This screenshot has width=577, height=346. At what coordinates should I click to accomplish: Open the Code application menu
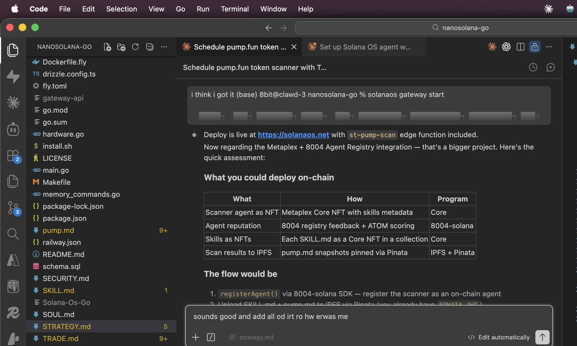(38, 9)
